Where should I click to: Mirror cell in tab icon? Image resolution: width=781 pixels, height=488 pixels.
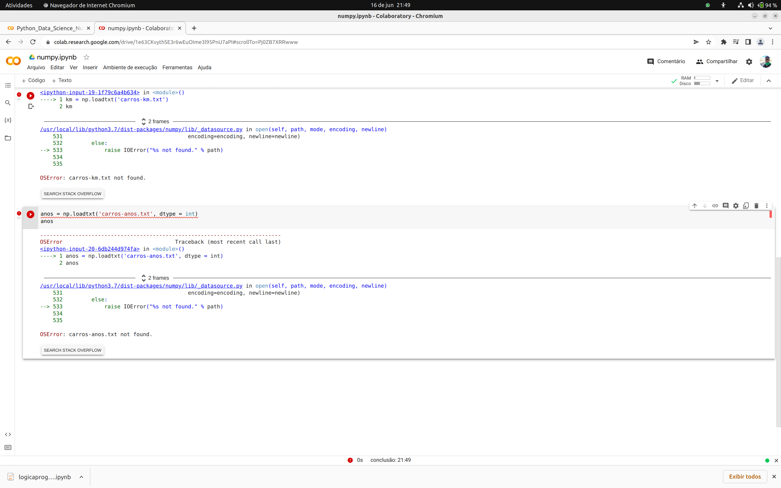746,206
